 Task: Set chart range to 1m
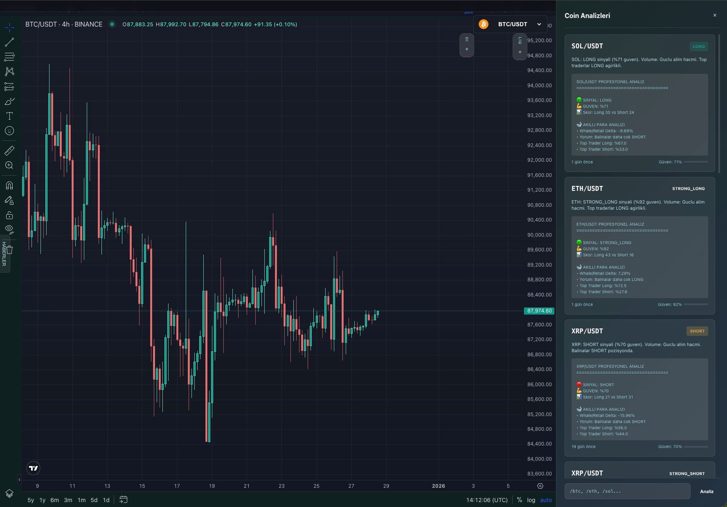(81, 500)
